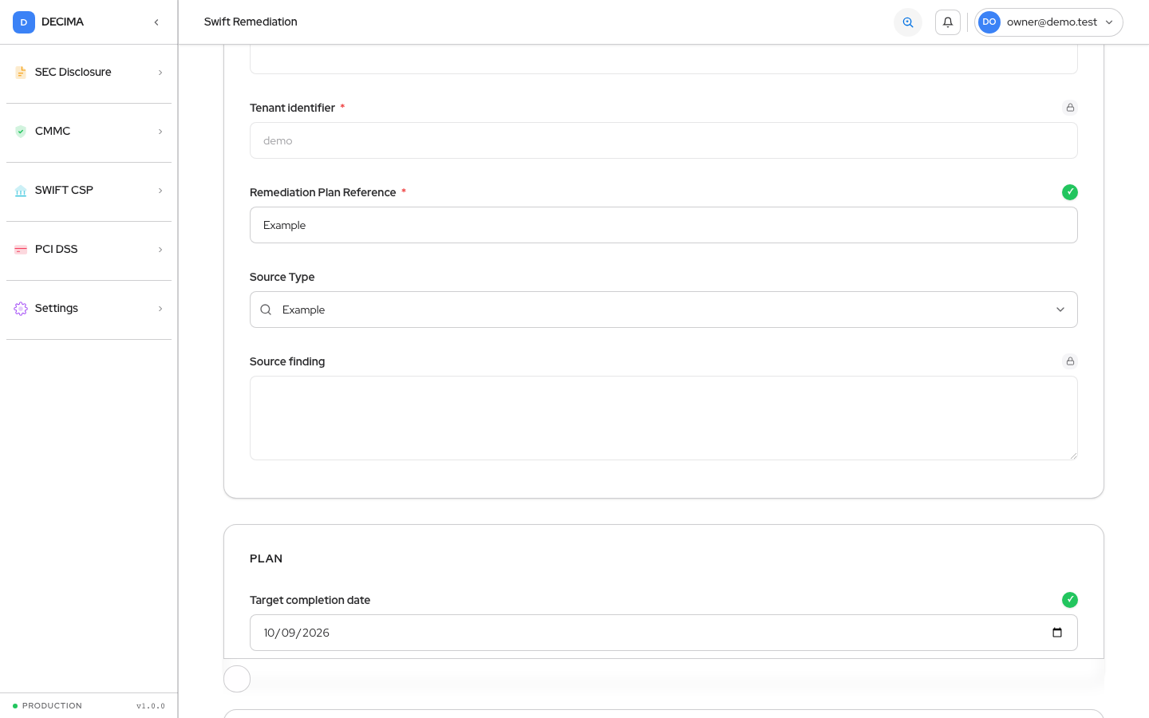Click the DO user avatar
The height and width of the screenshot is (718, 1149).
tap(989, 22)
